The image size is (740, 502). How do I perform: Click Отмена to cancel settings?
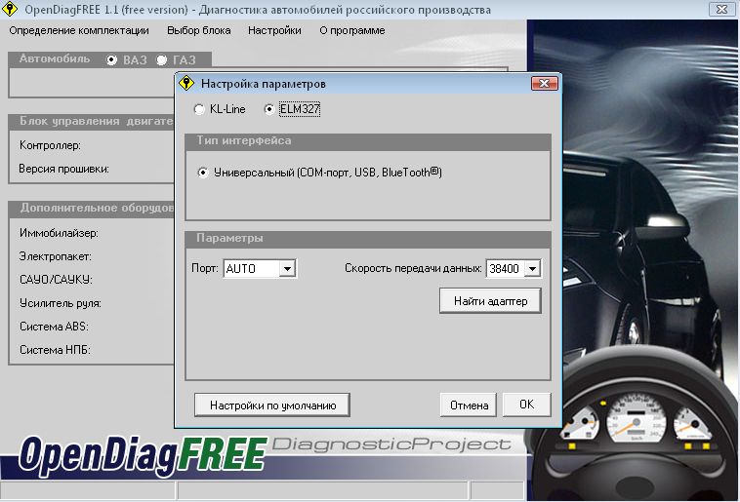click(469, 405)
